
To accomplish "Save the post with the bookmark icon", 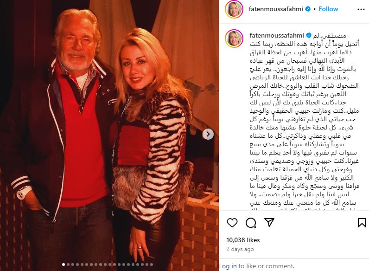I will coord(362,223).
